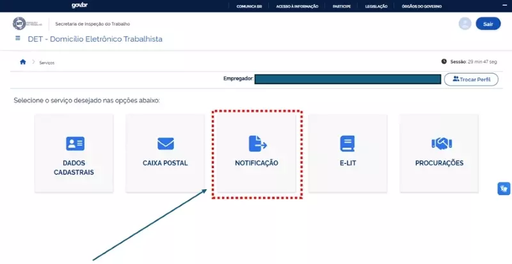Open the VLibras accessibility widget

coord(504,189)
